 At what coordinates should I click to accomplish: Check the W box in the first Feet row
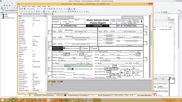point(111,36)
